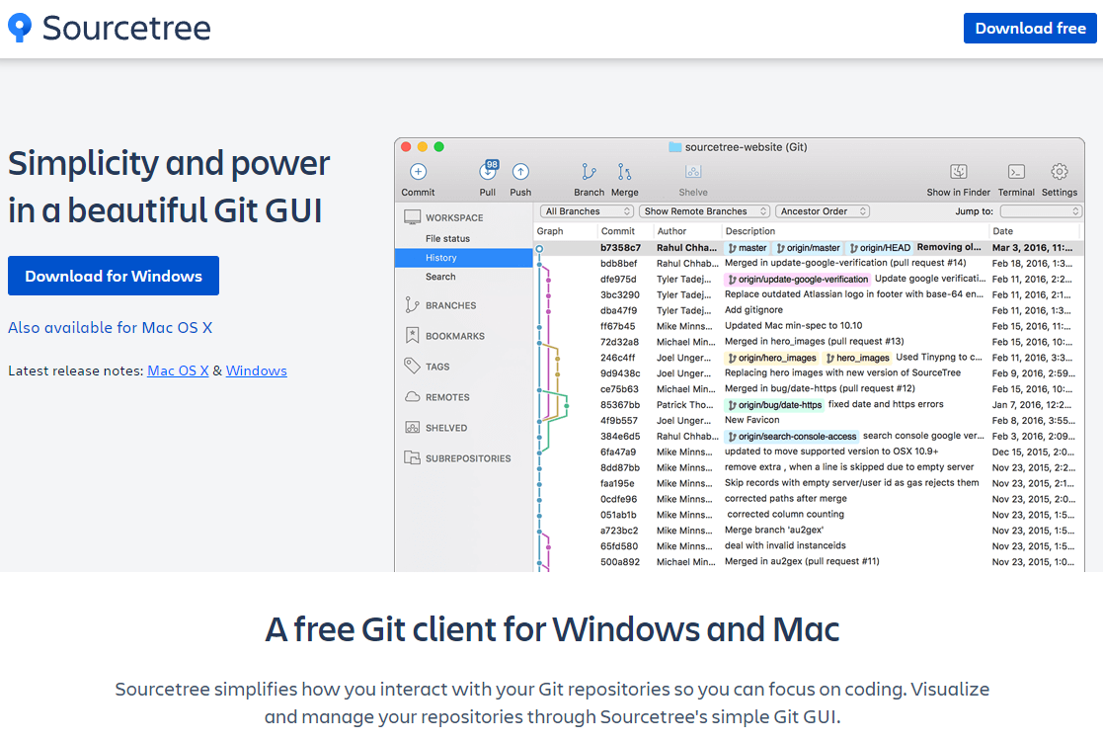Click the Branches icon in sidebar

(412, 304)
